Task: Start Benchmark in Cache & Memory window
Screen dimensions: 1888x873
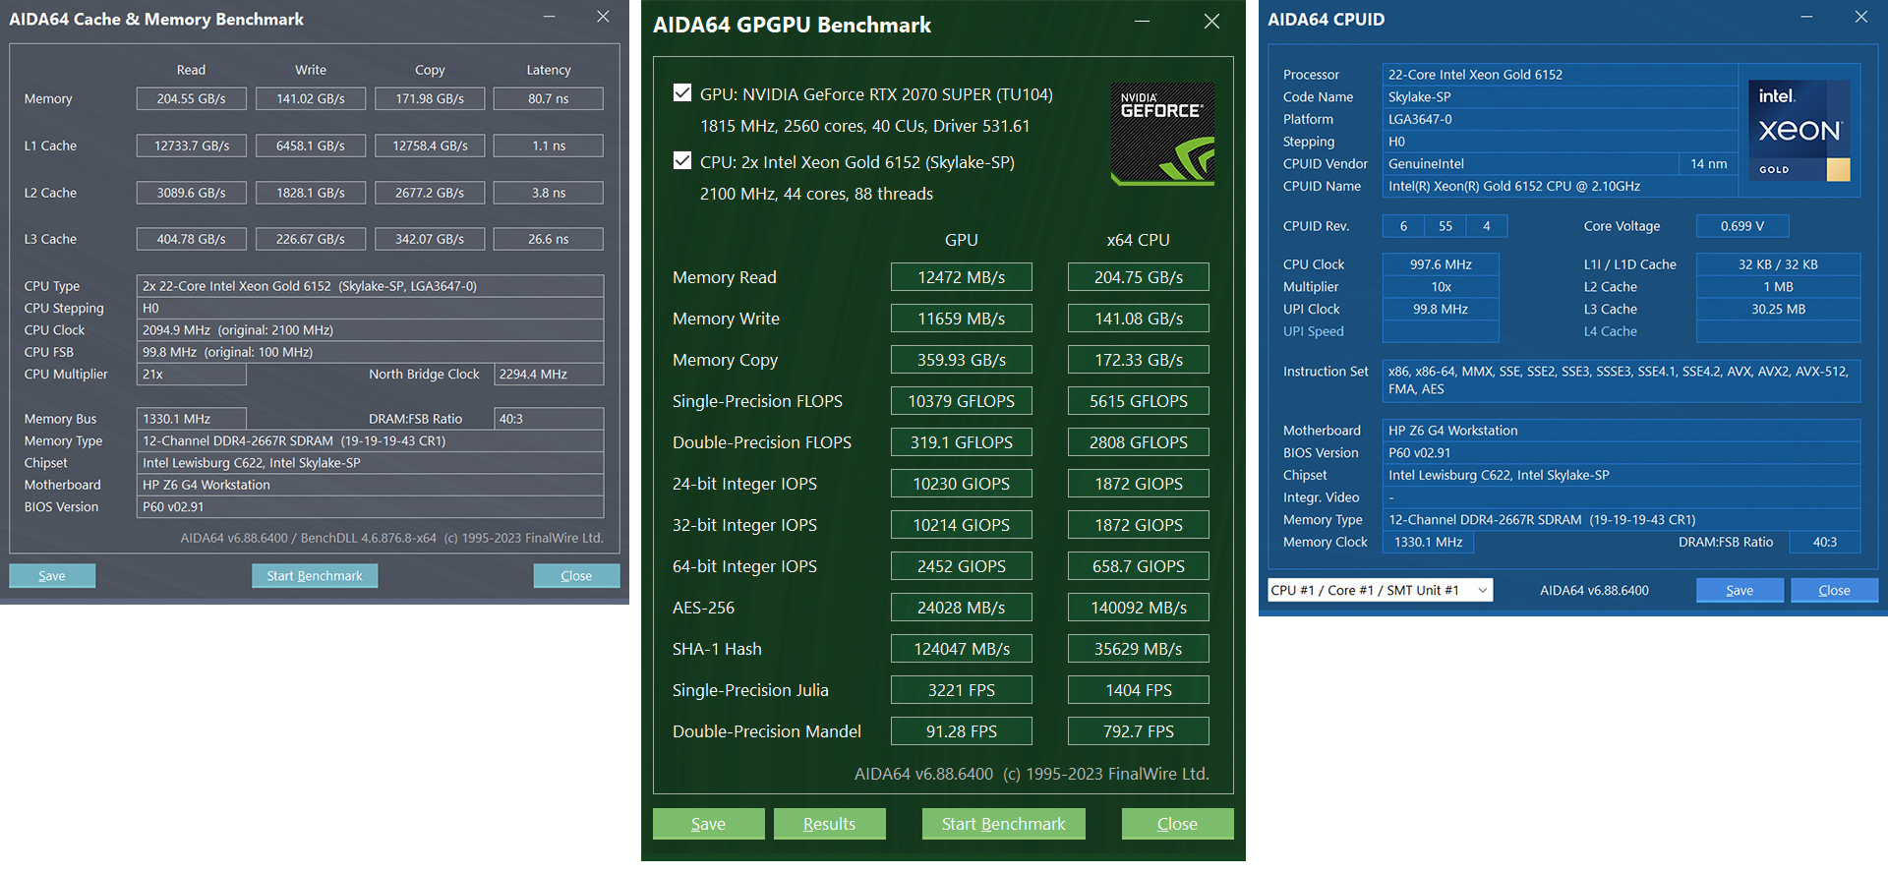Action: 315,576
